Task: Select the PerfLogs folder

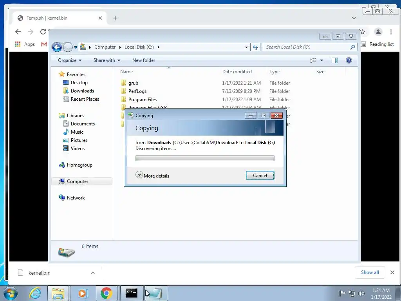Action: [137, 91]
